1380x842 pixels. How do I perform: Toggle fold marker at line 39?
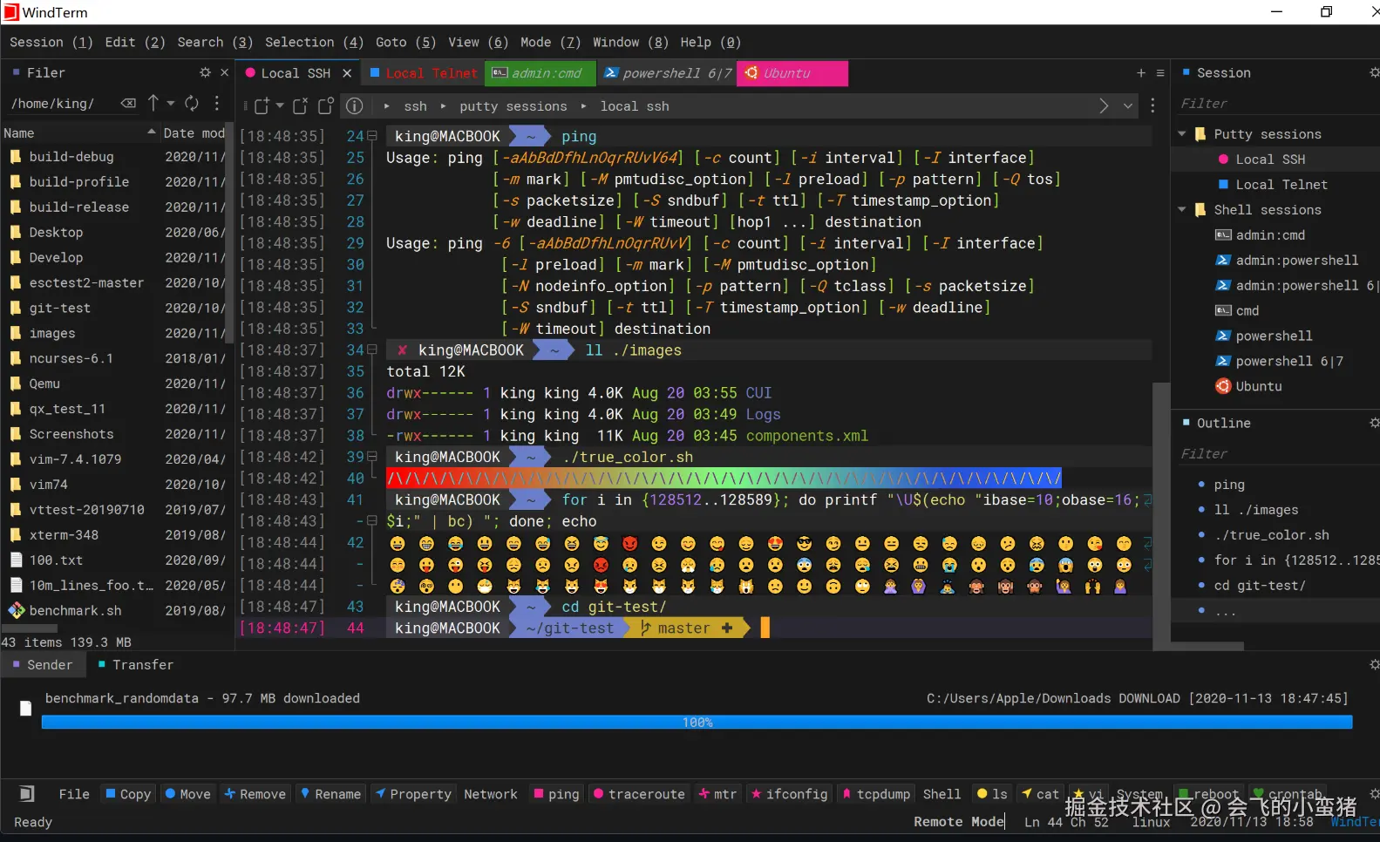(372, 457)
